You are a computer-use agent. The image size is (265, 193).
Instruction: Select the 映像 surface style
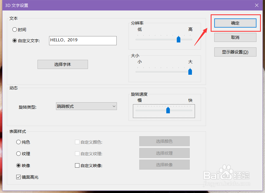18,165
